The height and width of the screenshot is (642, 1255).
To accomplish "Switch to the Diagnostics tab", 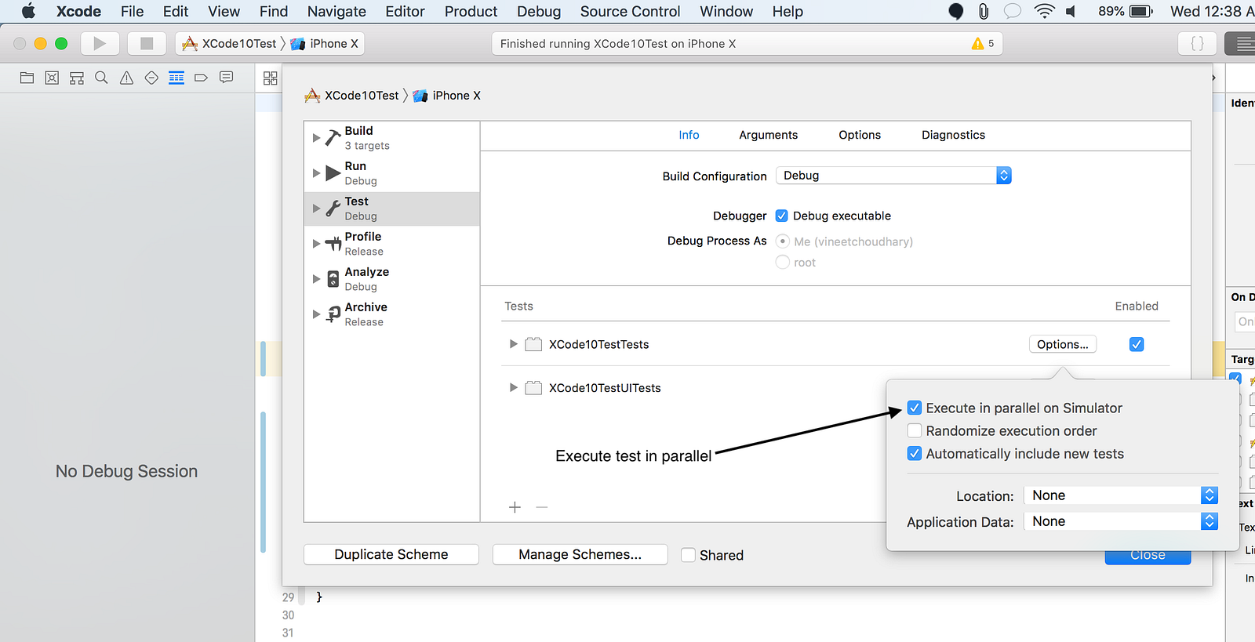I will click(x=953, y=135).
